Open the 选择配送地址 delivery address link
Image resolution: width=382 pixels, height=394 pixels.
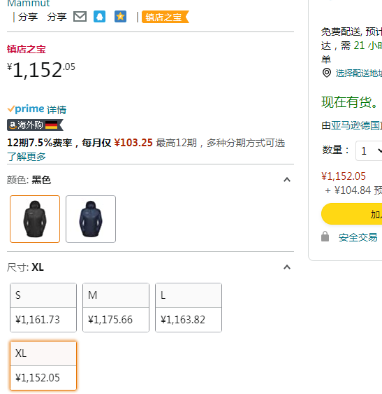(x=359, y=73)
